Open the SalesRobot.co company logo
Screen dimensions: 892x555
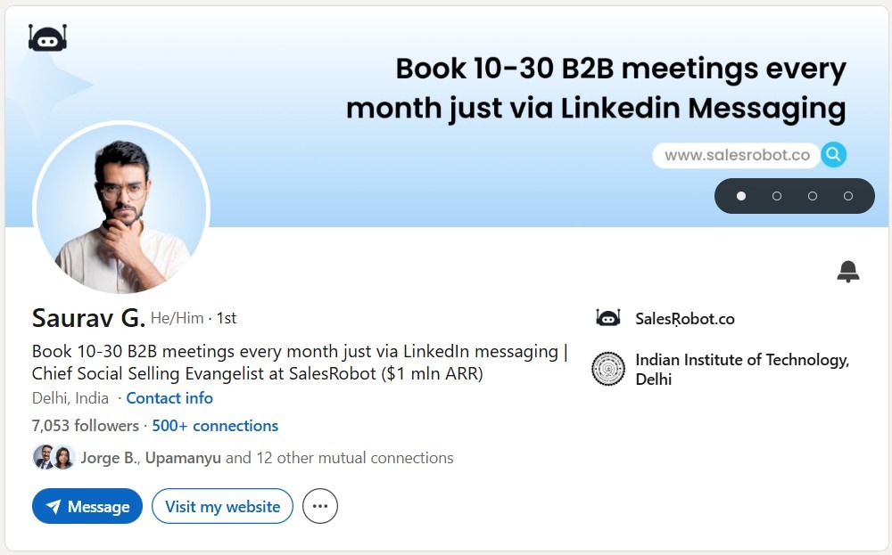tap(608, 318)
